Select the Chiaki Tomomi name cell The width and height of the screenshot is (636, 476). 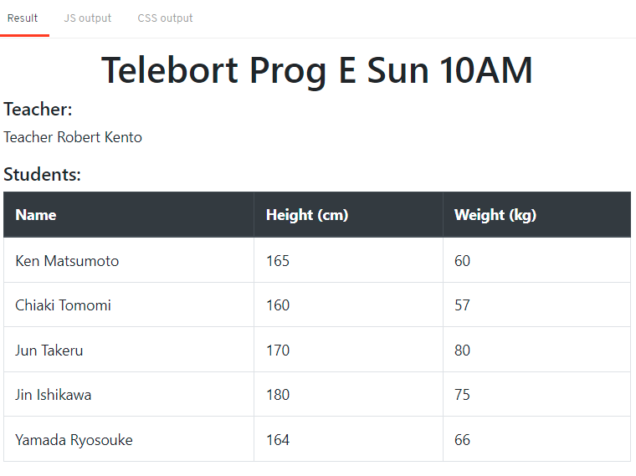[63, 305]
